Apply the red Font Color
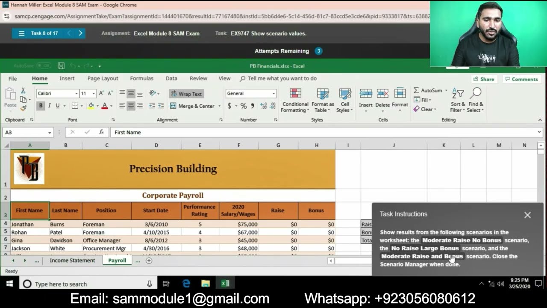 105,106
